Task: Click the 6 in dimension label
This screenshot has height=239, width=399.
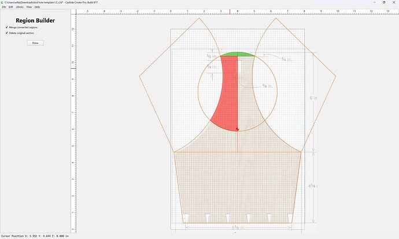Action: (313, 98)
